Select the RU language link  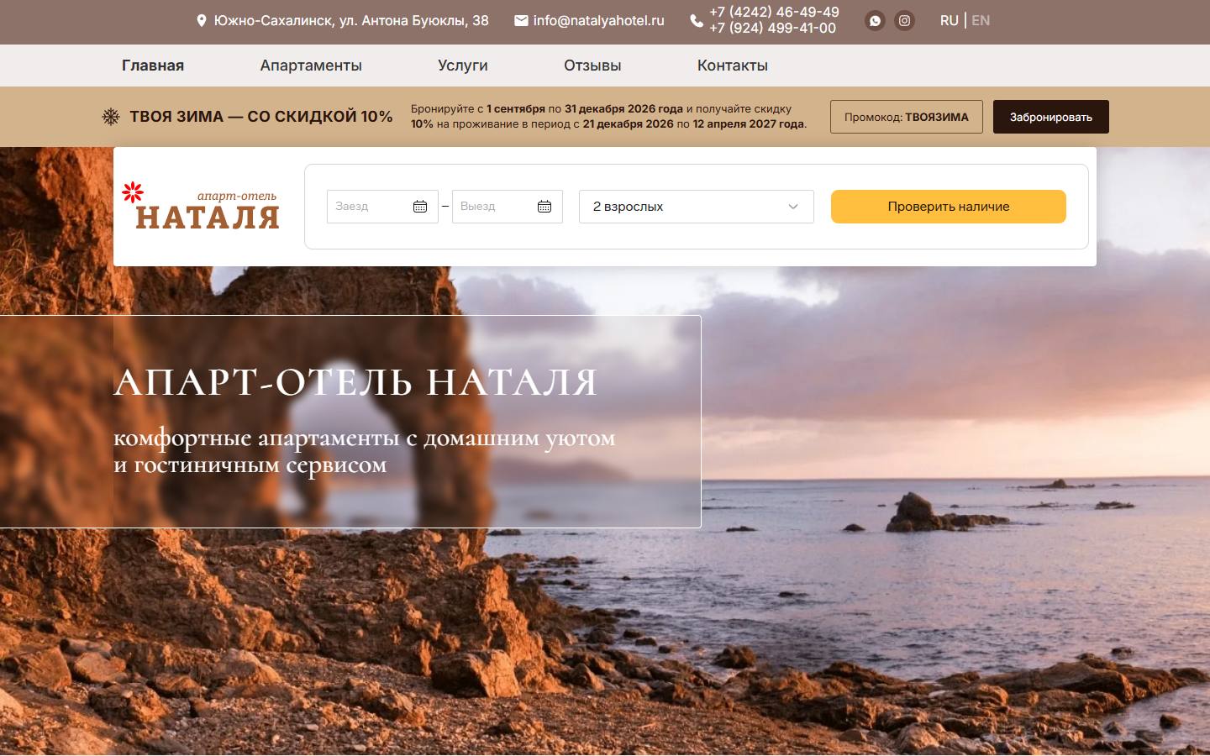coord(950,20)
